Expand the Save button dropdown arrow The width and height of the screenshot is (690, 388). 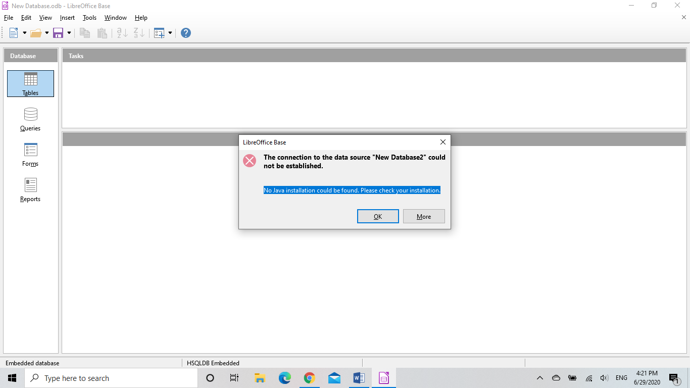pos(69,33)
